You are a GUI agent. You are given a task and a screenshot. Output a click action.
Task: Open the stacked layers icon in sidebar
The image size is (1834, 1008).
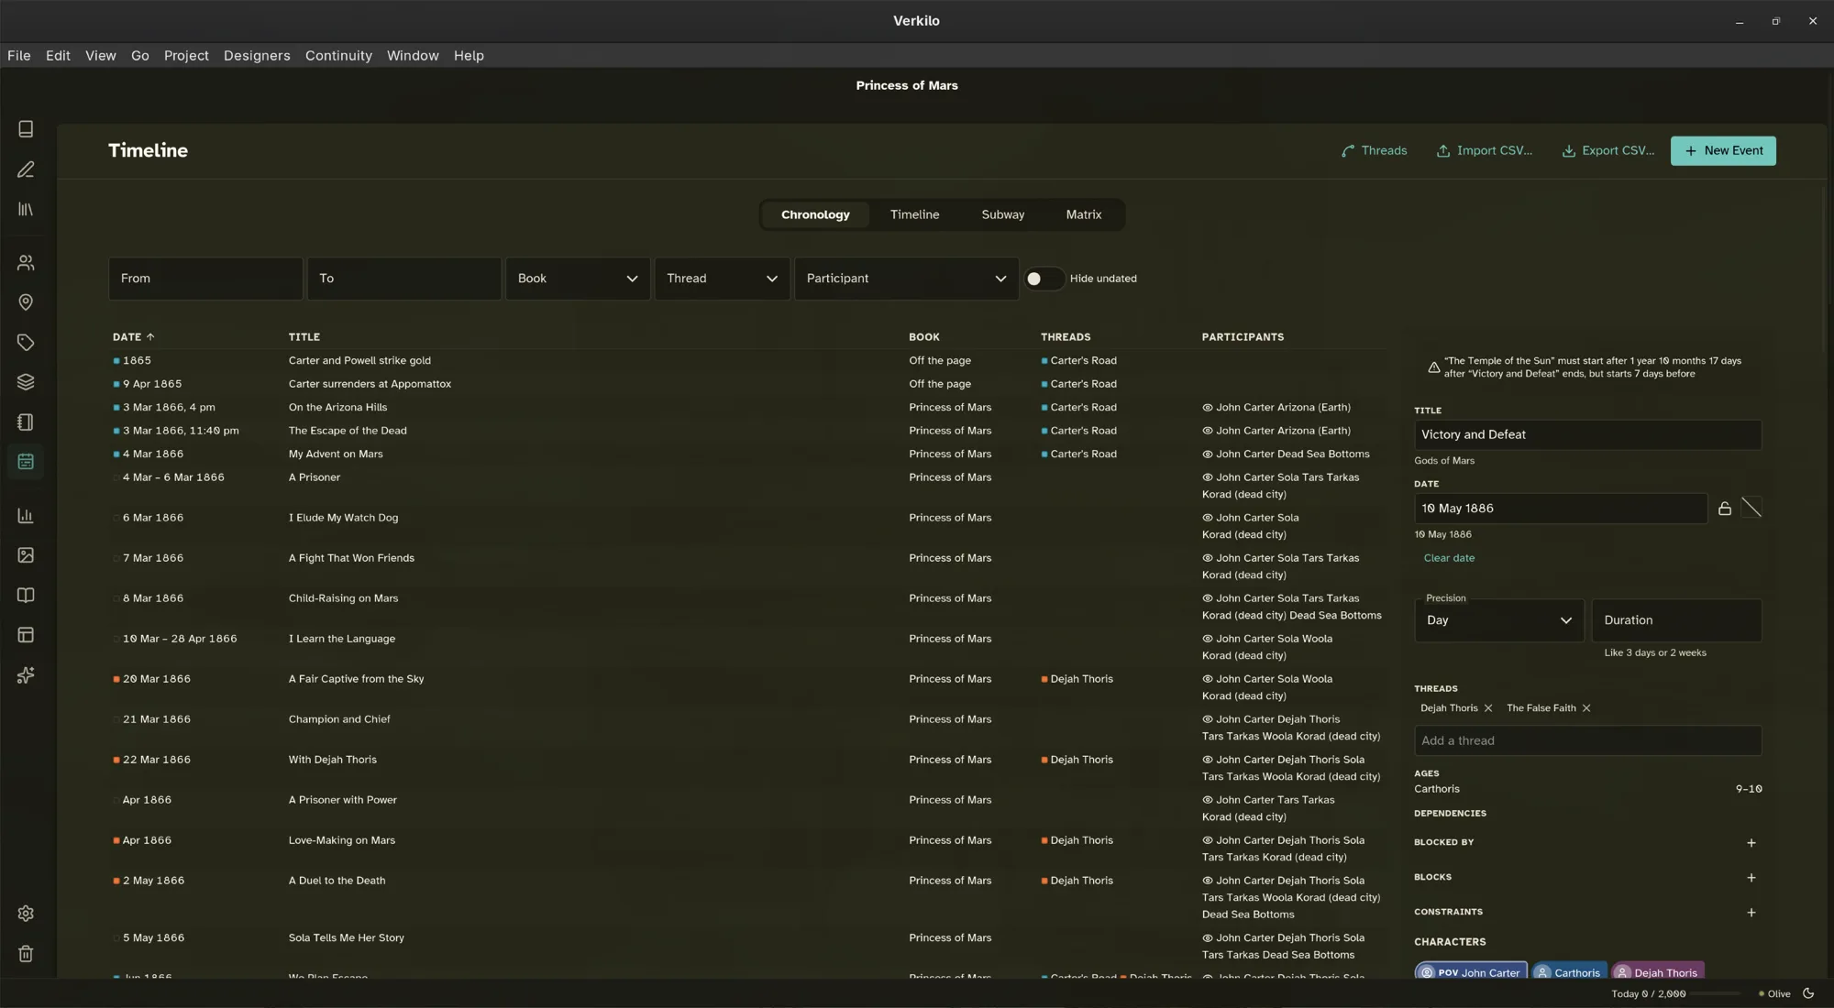[26, 382]
